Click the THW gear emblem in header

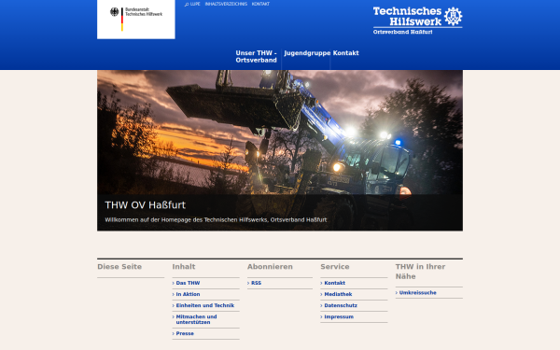click(453, 16)
